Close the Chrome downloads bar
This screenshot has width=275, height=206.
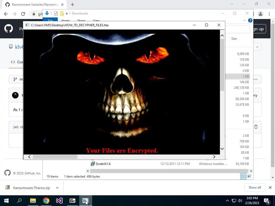(270, 187)
